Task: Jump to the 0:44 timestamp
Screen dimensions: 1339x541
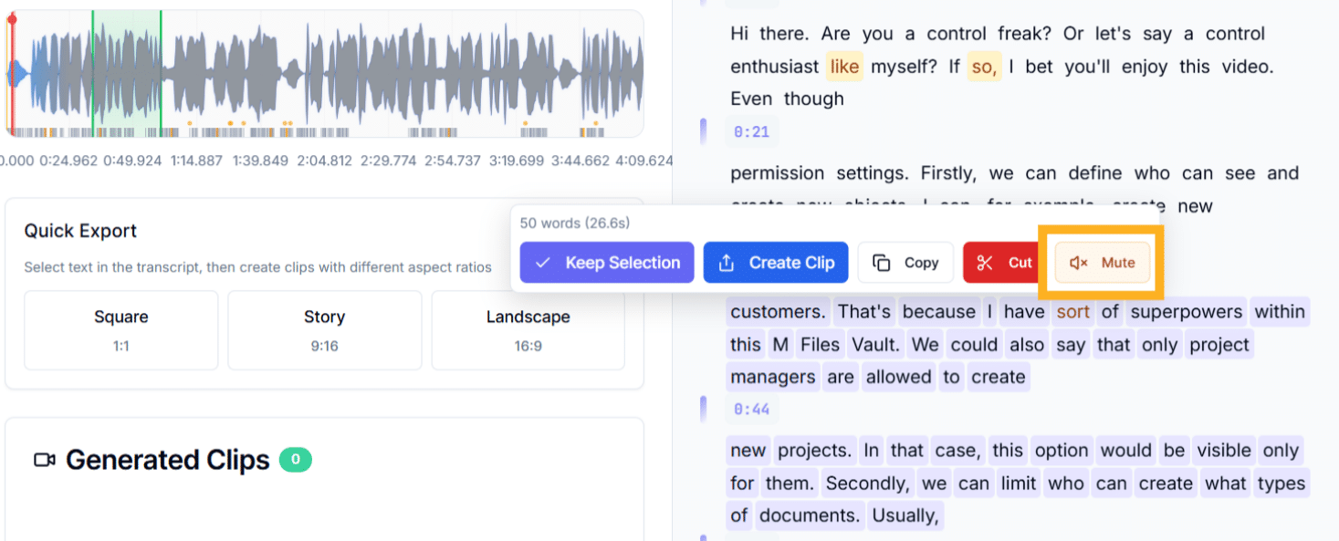Action: point(751,410)
